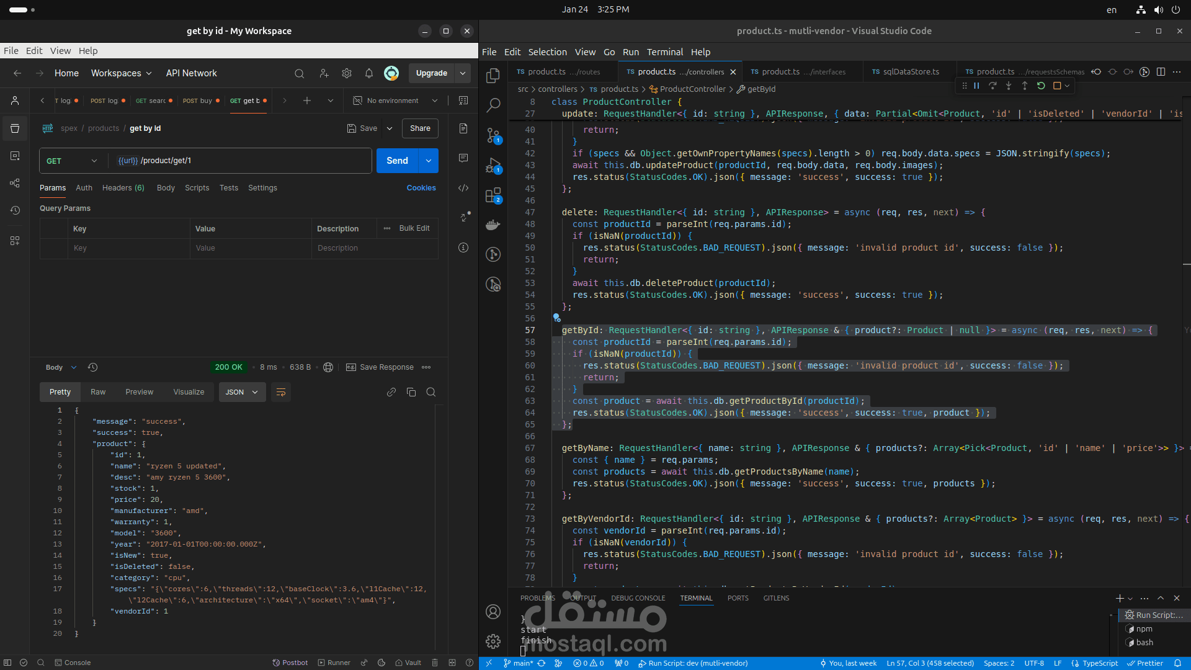
Task: Open Postman History sidebar icon
Action: (x=15, y=210)
